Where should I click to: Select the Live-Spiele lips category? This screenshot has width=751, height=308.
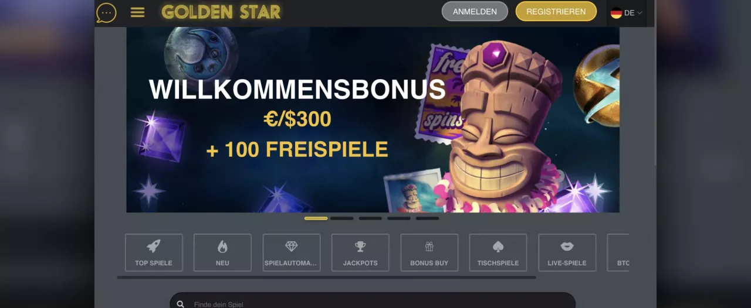pyautogui.click(x=567, y=252)
